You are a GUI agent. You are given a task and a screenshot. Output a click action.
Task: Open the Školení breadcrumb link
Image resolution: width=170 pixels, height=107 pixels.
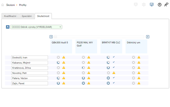click(x=10, y=5)
